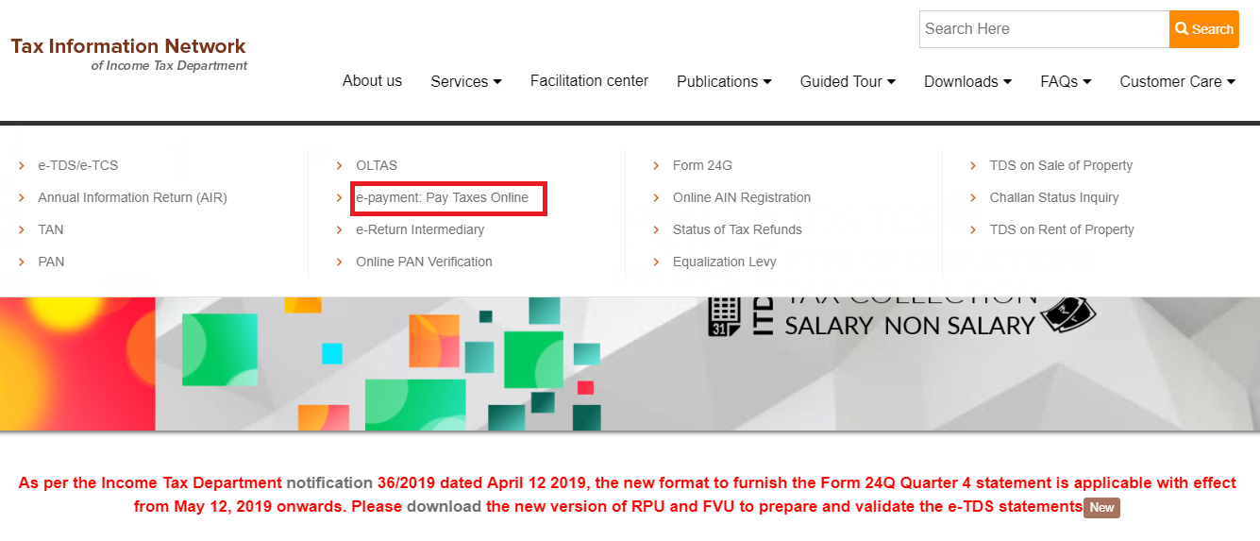Check Status of Tax Refunds
The image size is (1260, 541).
737,229
